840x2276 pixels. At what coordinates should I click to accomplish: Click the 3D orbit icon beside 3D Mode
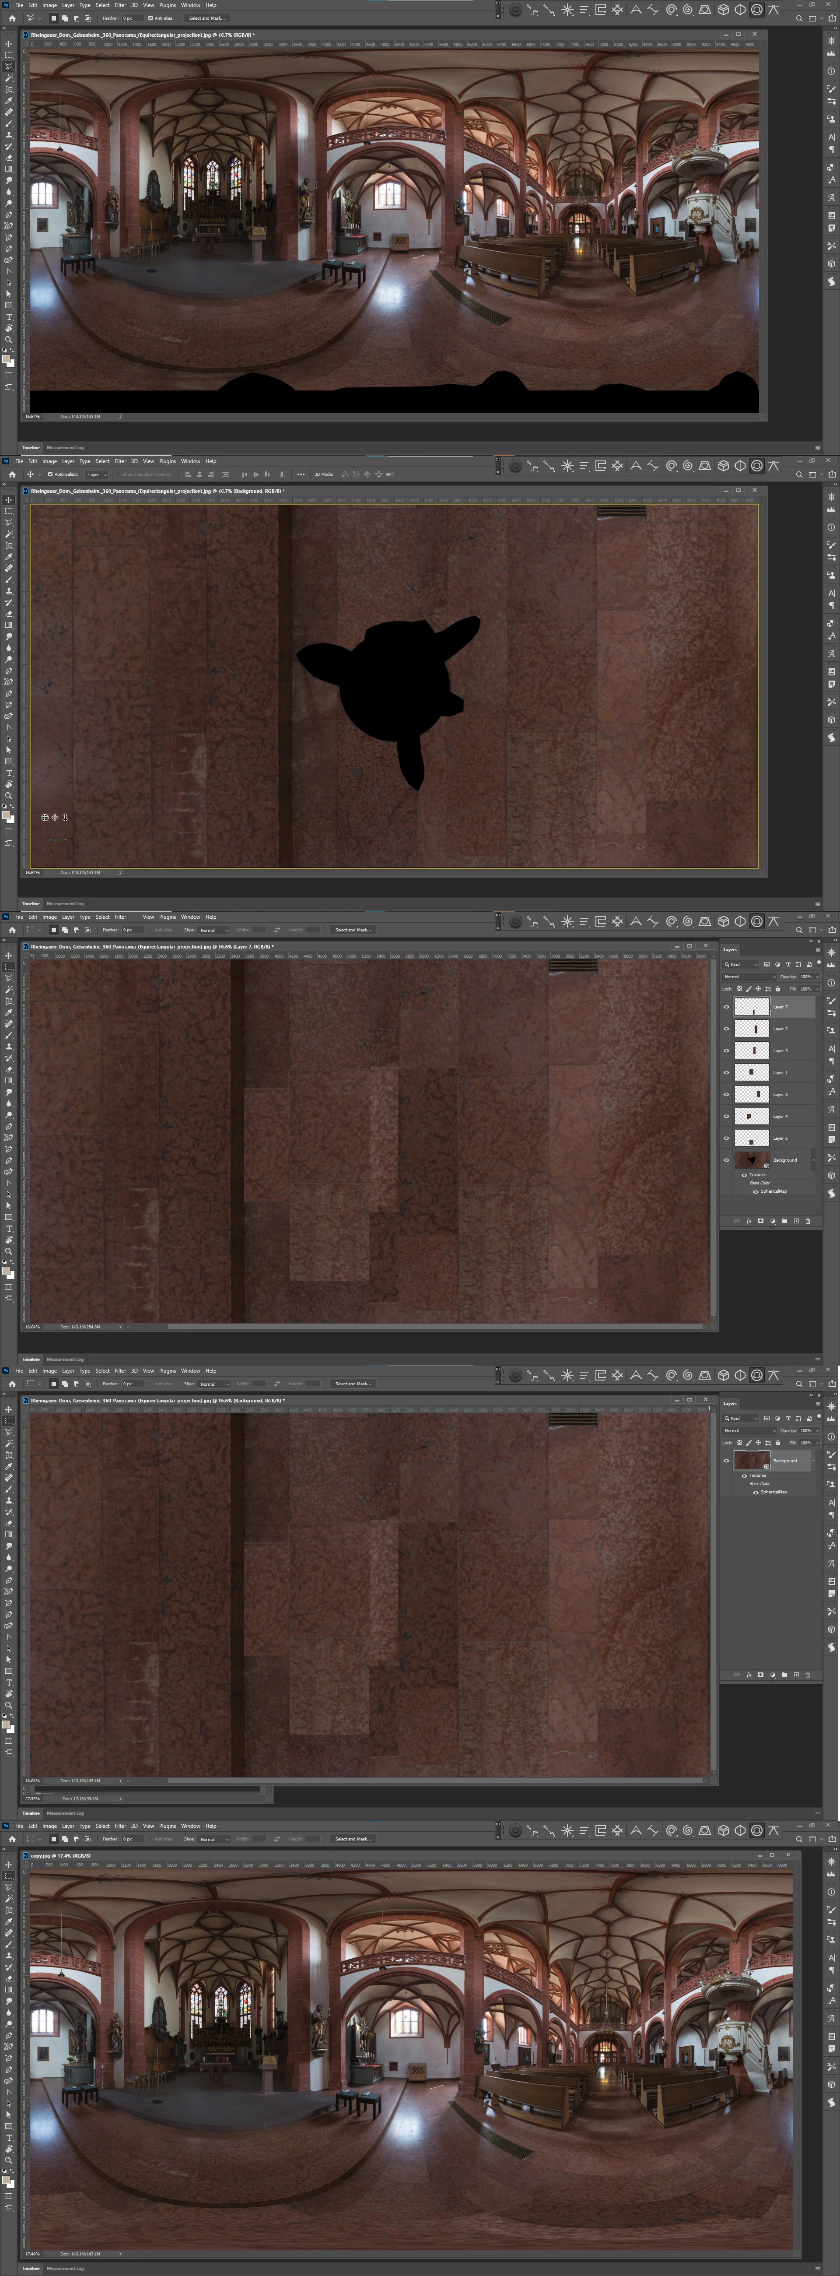[x=344, y=474]
